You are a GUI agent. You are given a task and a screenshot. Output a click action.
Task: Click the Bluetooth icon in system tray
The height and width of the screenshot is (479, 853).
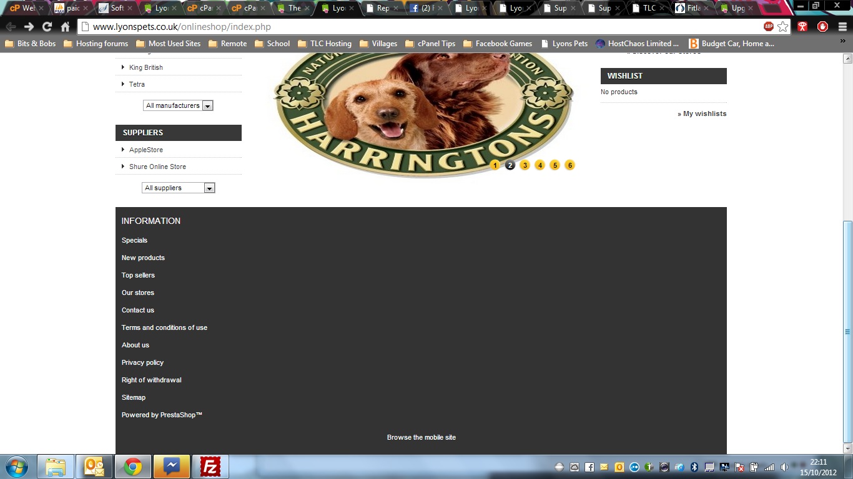point(694,467)
